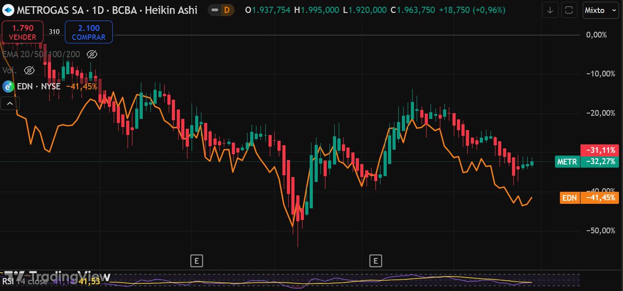Click the orange D delayed-data indicator
Viewport: 623px width, 291px height.
point(227,10)
